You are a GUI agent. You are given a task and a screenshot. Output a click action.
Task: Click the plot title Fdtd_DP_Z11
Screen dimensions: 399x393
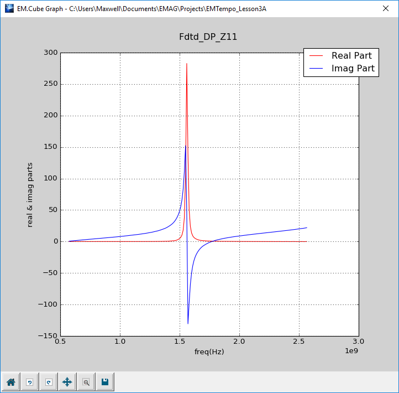[x=208, y=37]
